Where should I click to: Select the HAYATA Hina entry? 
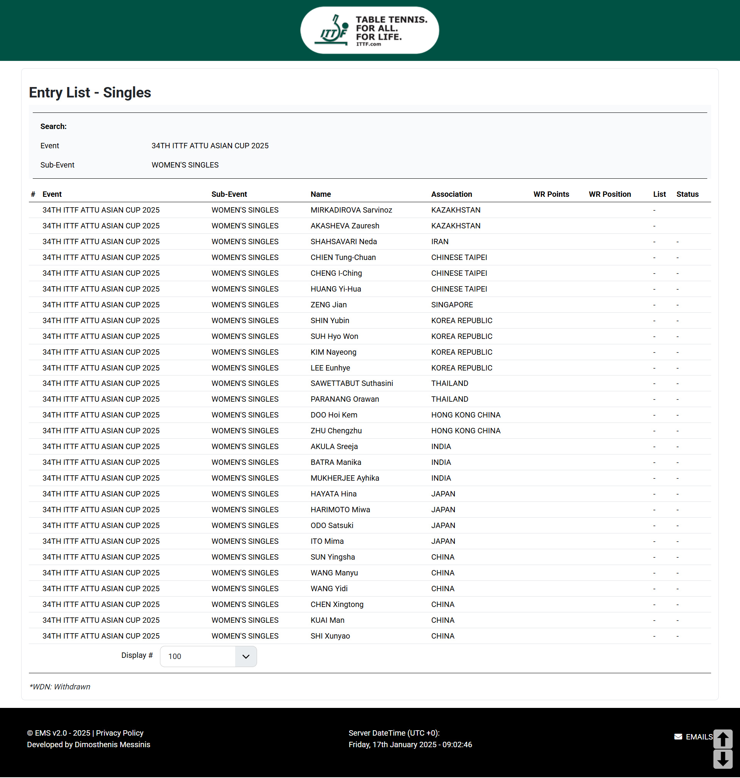tap(333, 494)
